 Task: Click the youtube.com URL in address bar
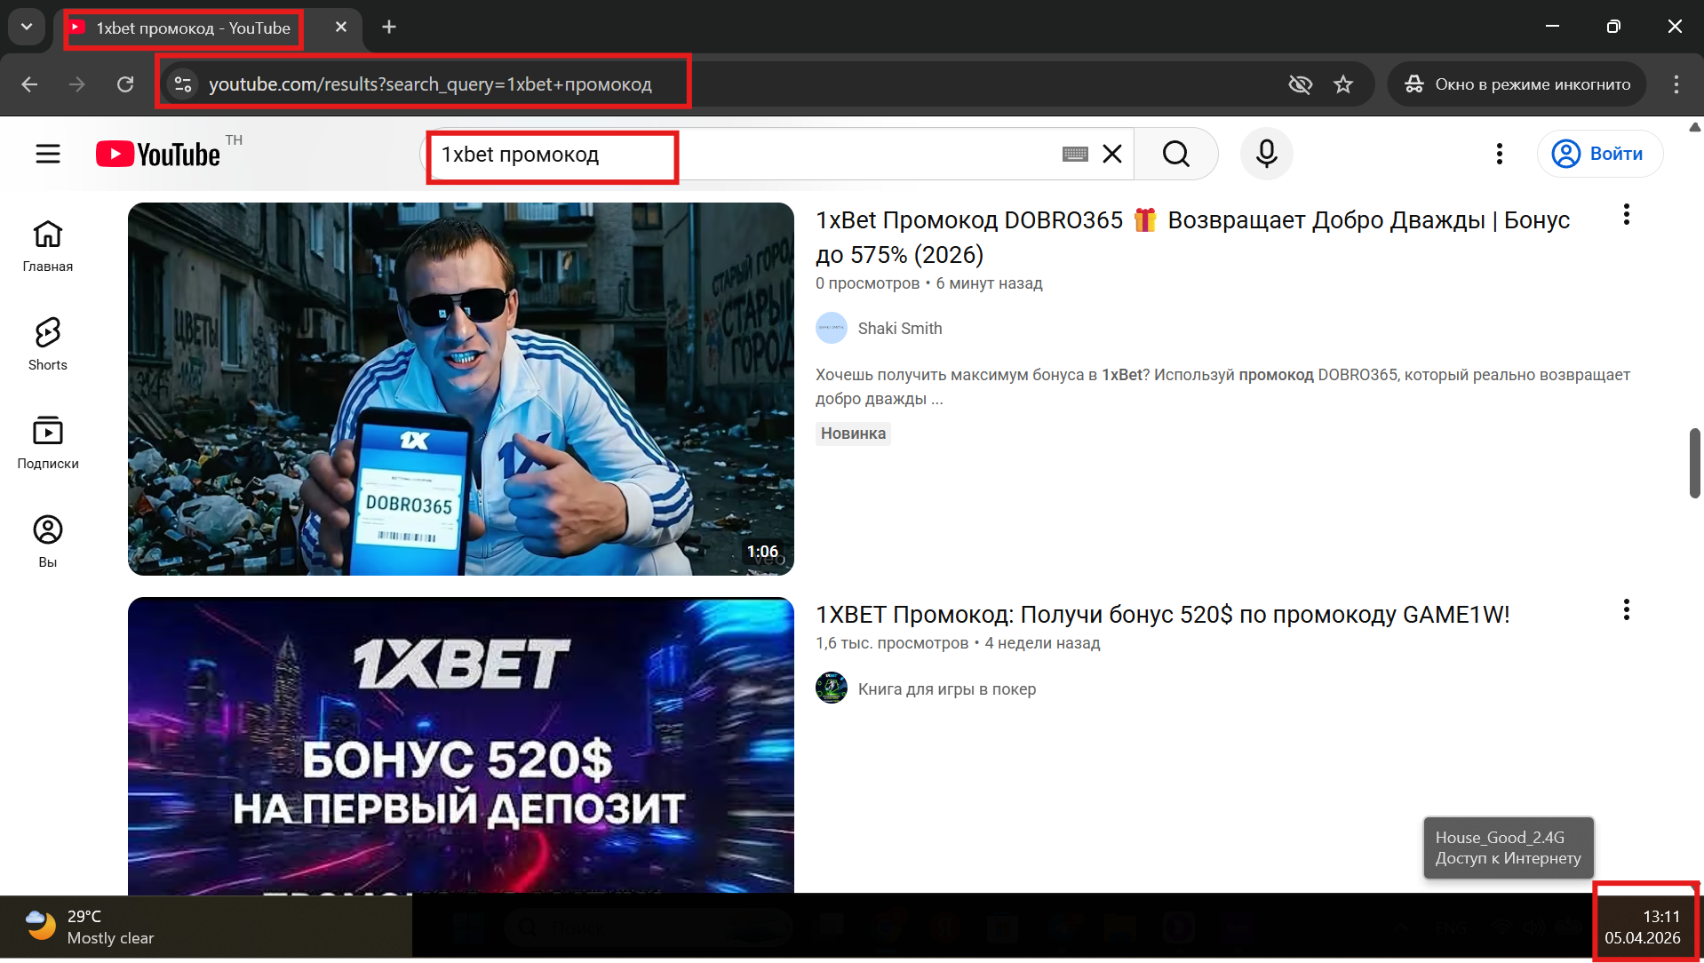pos(430,84)
